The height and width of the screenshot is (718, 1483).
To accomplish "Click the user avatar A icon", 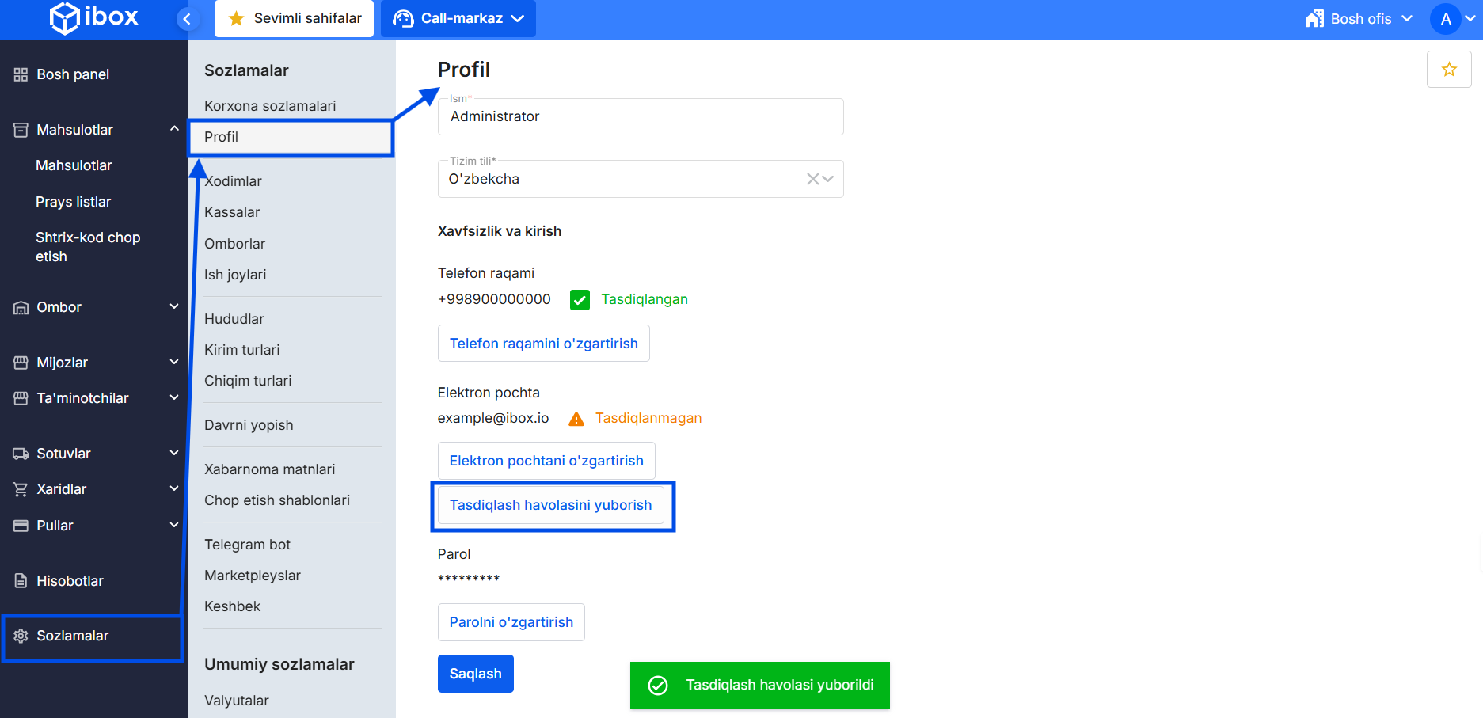I will (x=1445, y=19).
